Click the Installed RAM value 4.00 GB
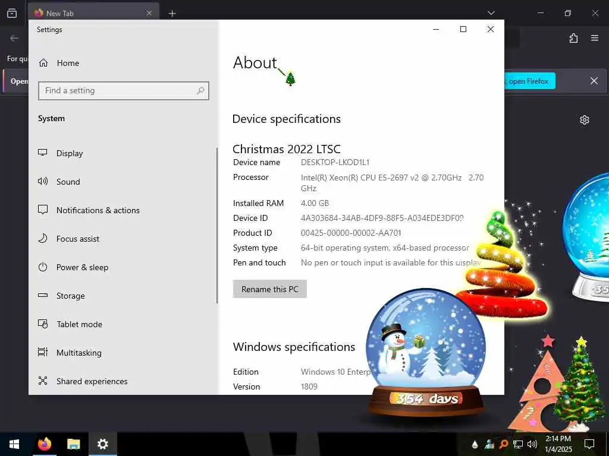This screenshot has height=456, width=609. tap(315, 203)
